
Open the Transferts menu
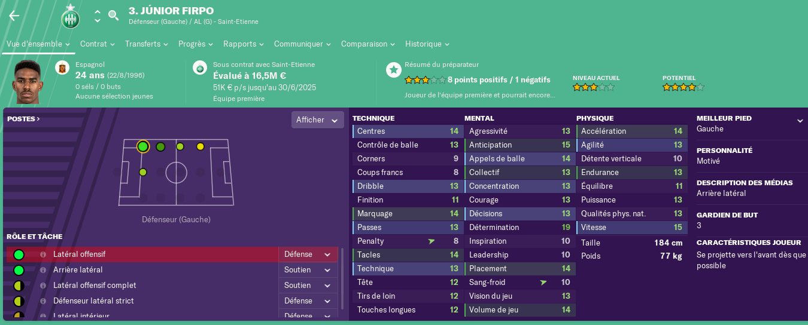147,44
